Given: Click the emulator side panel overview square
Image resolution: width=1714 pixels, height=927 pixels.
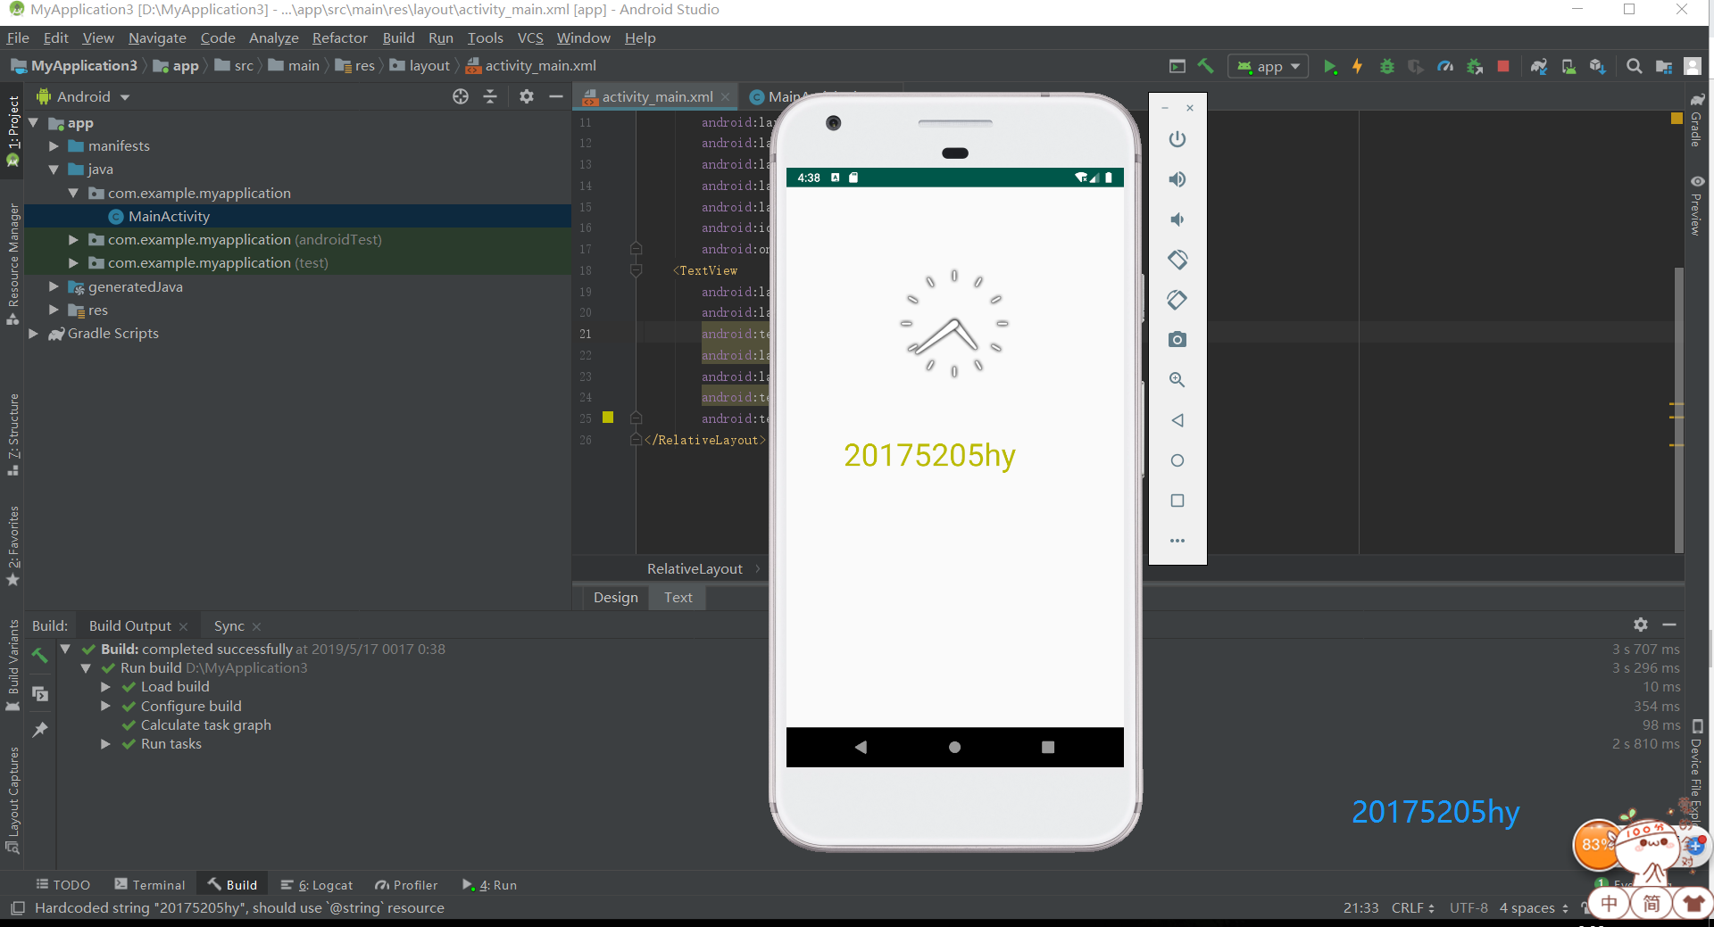Looking at the screenshot, I should click(x=1177, y=501).
